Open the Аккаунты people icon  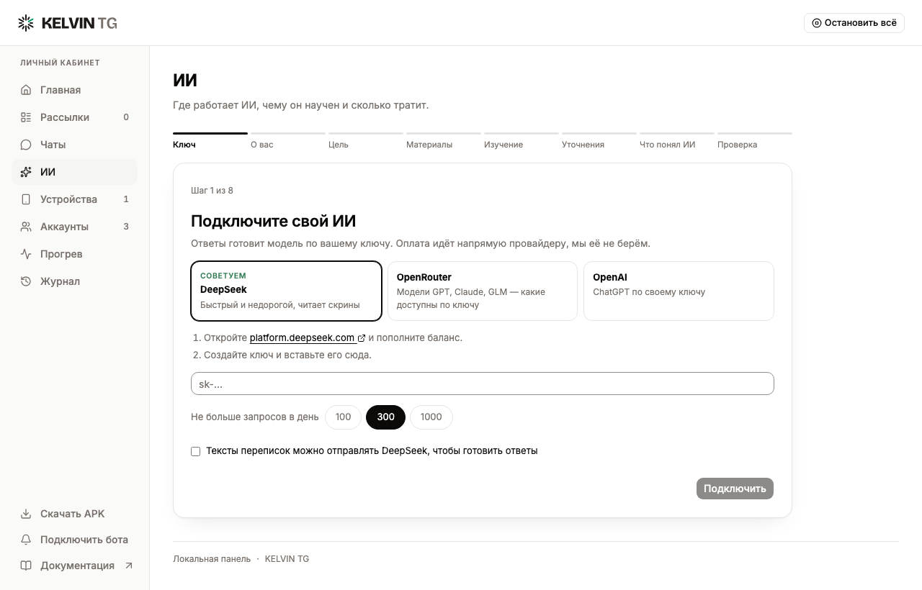26,227
